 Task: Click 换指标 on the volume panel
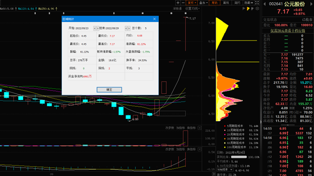click(x=191, y=128)
